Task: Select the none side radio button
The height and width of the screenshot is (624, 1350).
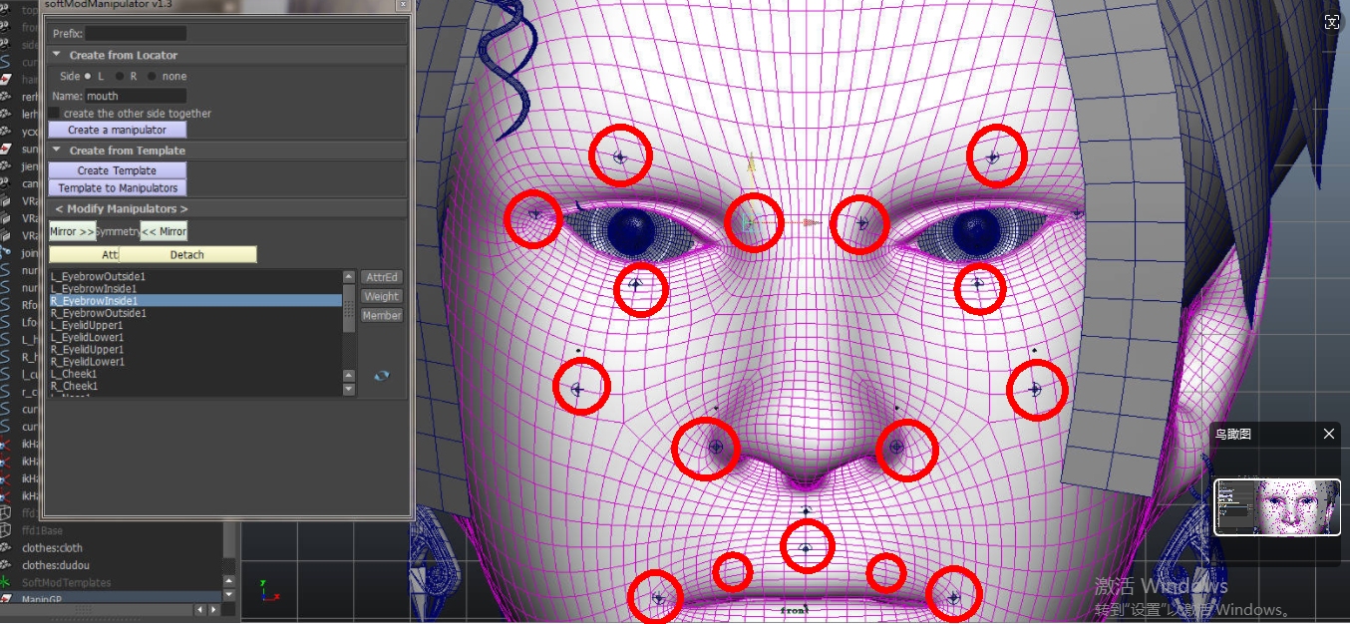Action: click(152, 76)
